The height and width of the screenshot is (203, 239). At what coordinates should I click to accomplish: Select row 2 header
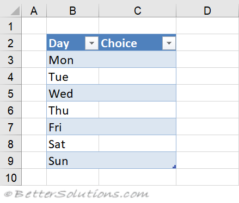[x=10, y=42]
